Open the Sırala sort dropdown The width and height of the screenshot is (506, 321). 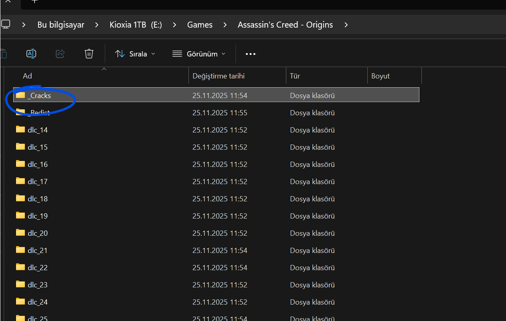(135, 54)
